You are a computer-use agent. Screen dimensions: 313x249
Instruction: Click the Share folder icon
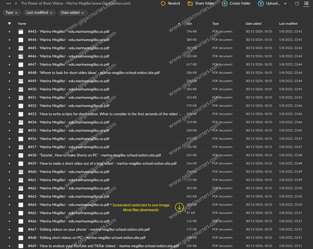pyautogui.click(x=190, y=4)
